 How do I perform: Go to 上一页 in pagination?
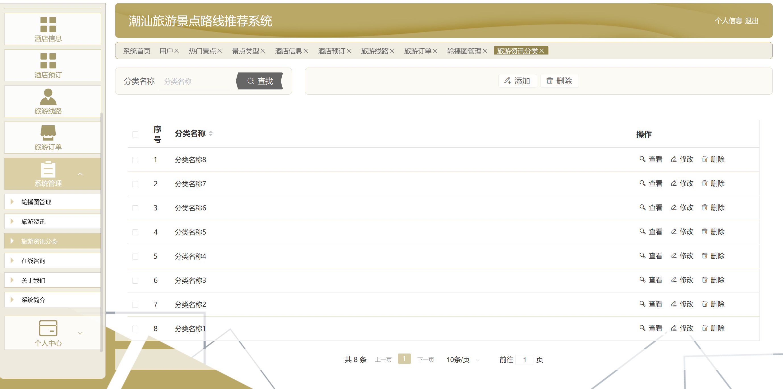pos(383,360)
